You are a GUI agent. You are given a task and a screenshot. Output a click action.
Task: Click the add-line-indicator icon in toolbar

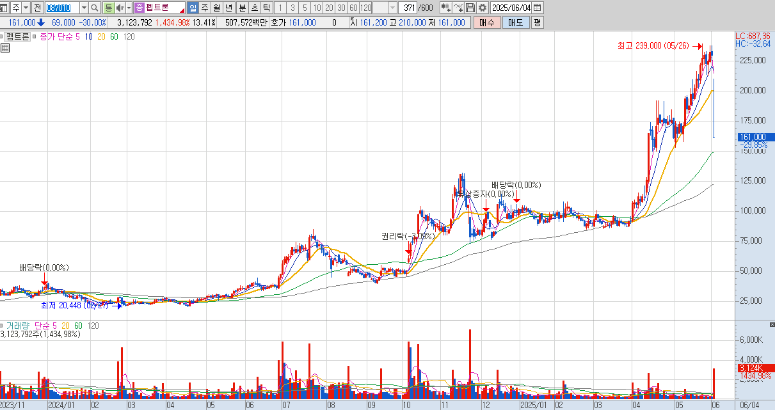(458, 8)
